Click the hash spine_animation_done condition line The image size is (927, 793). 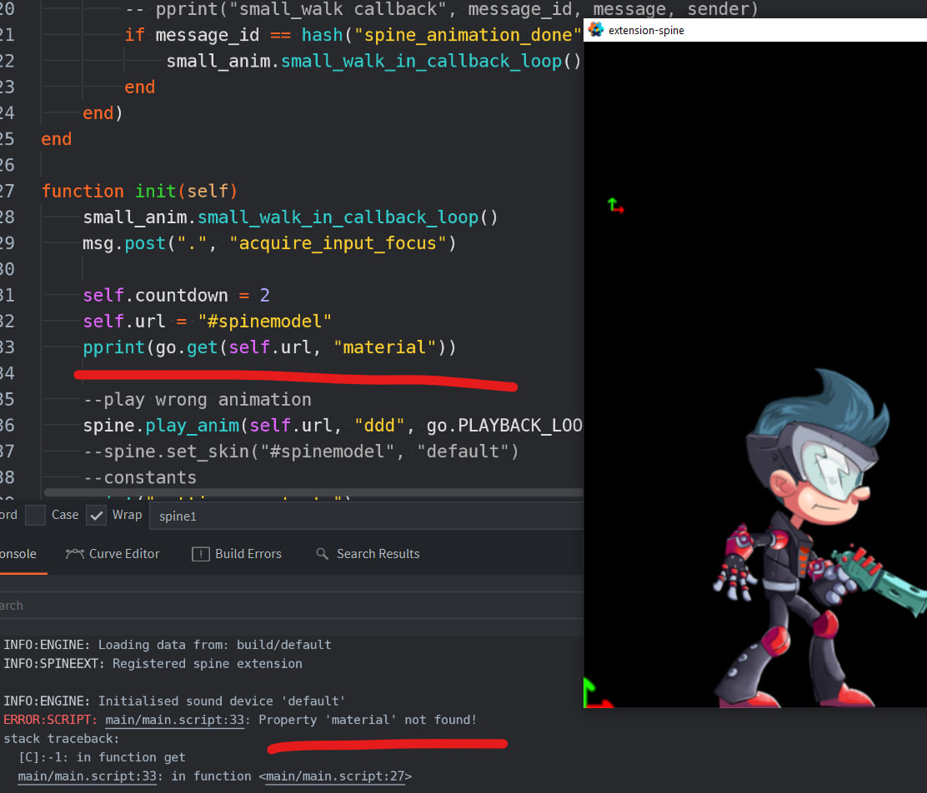coord(353,35)
